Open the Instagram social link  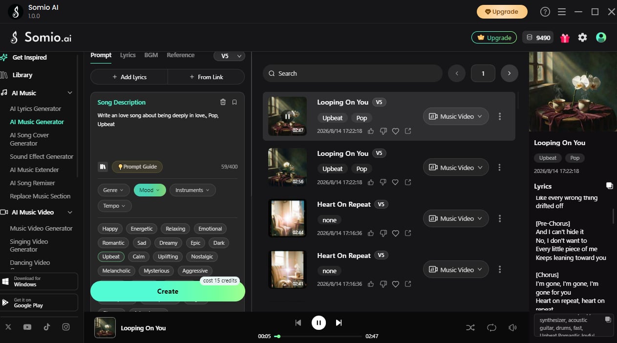[x=66, y=327]
